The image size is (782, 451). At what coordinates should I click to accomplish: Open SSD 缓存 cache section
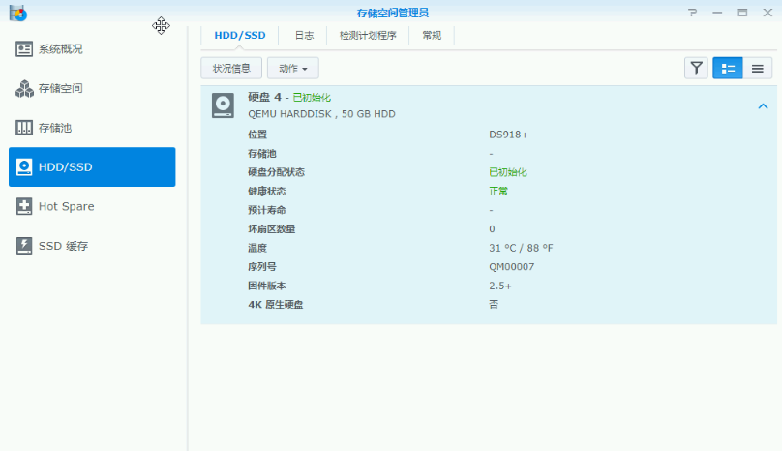point(92,246)
